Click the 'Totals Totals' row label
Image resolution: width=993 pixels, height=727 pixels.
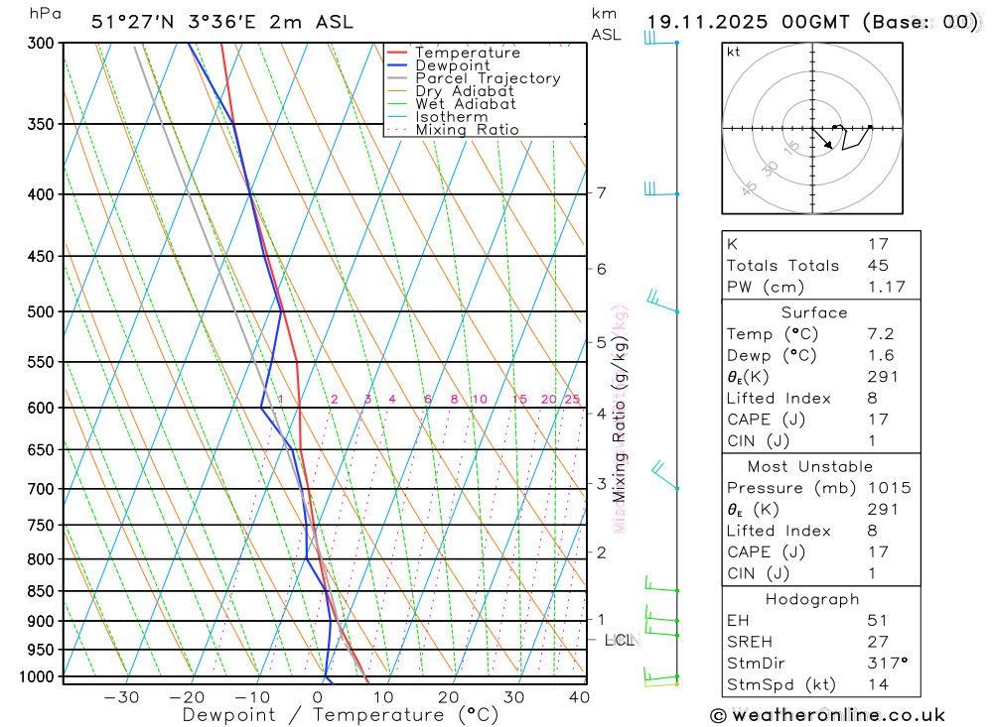pyautogui.click(x=782, y=266)
